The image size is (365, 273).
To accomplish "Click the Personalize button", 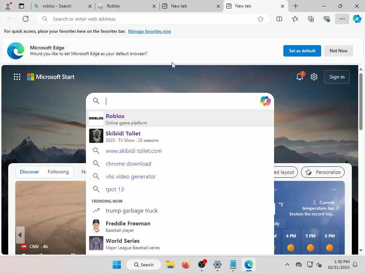I will tap(323, 172).
